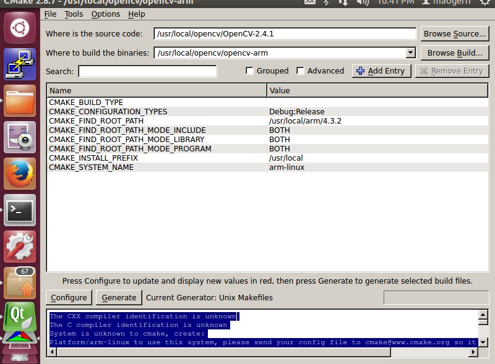Expand the build binaries path dropdown
Image resolution: width=495 pixels, height=364 pixels.
coord(410,53)
